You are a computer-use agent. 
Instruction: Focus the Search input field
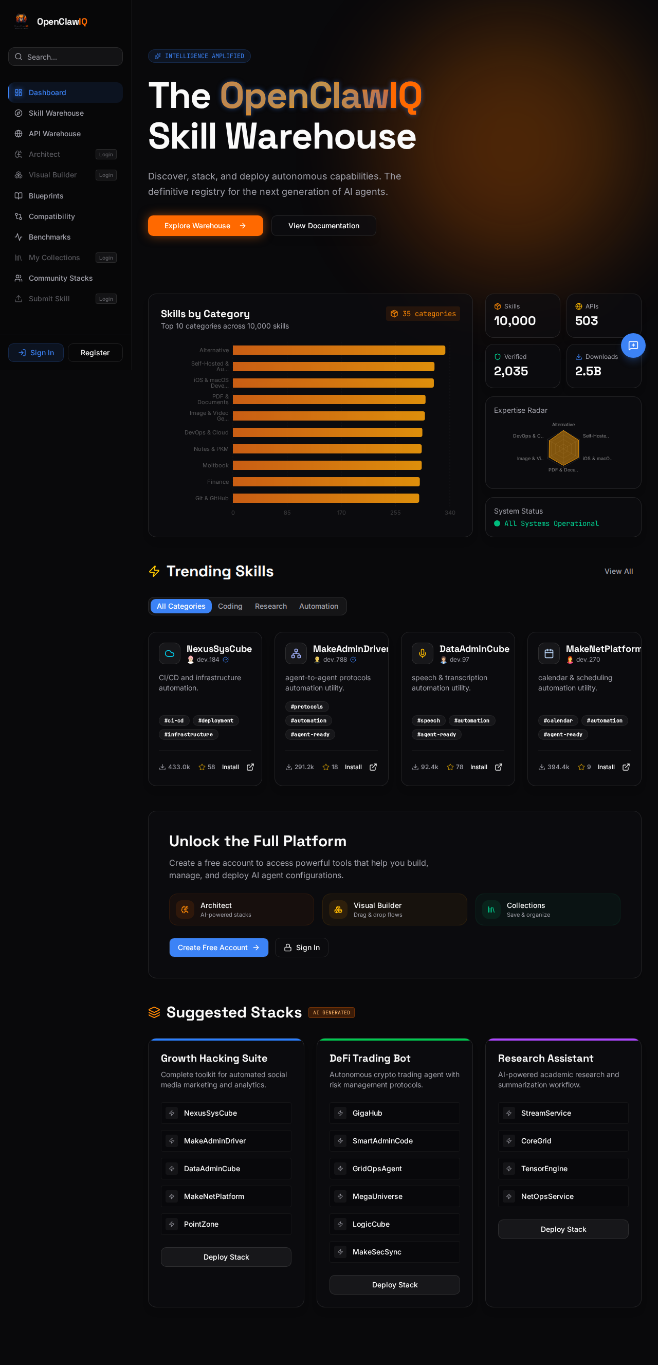point(66,57)
